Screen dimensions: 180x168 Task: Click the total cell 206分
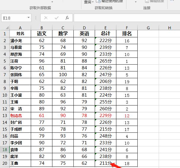point(106,81)
